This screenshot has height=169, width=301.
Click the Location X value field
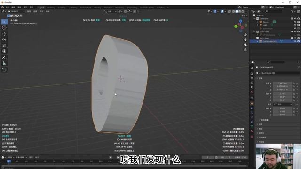282,84
